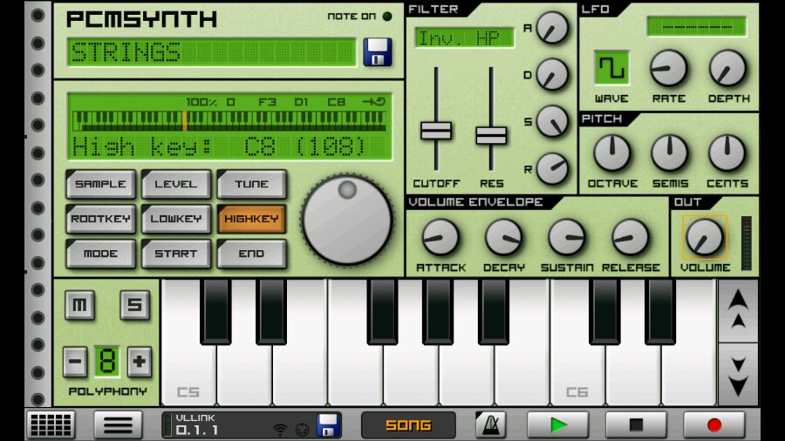This screenshot has height=441, width=785.
Task: Click the volume envelope ATTACK knob
Action: click(440, 238)
